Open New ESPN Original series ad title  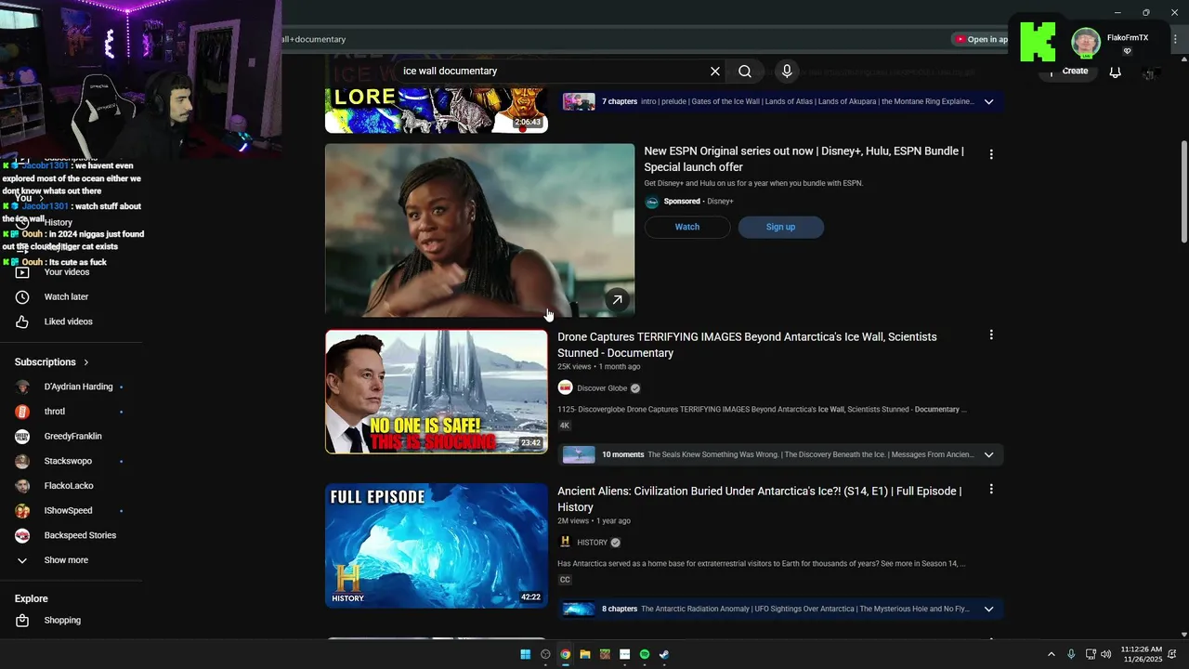click(804, 159)
